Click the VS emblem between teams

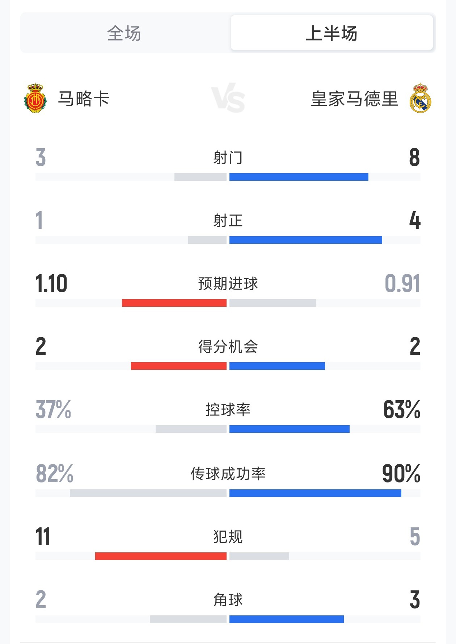click(x=228, y=98)
